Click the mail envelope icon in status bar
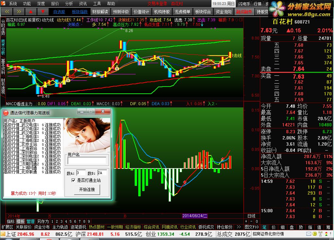Screen dimensions: 334x240 click(309, 234)
